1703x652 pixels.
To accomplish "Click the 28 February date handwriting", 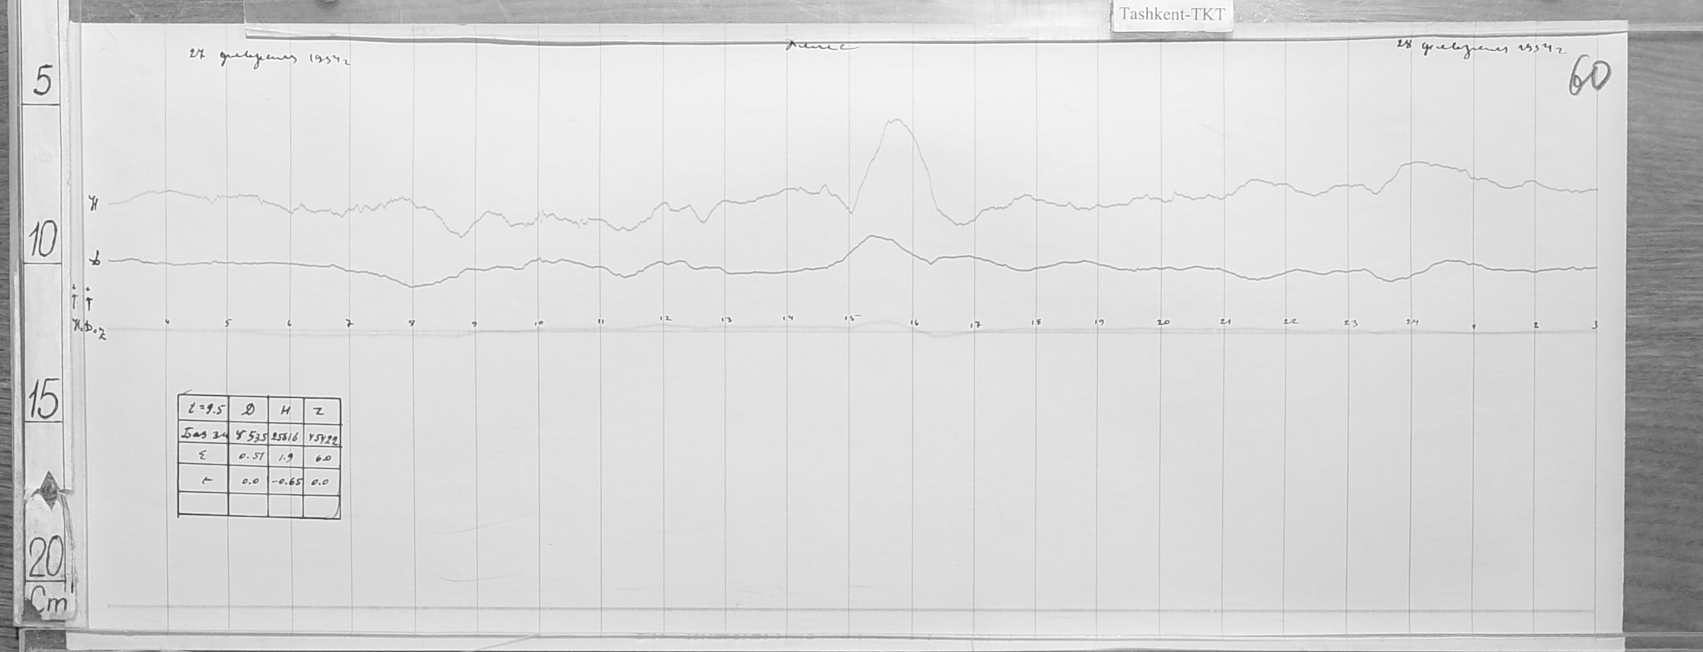I will (x=1478, y=49).
